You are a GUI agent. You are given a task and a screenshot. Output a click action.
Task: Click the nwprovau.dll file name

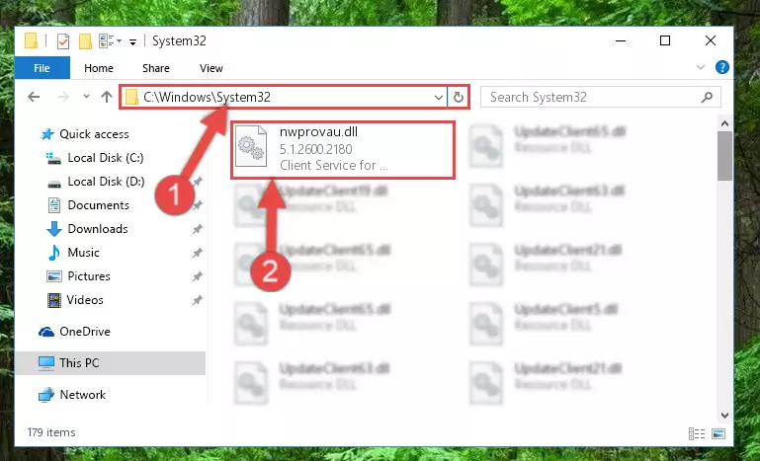(318, 131)
